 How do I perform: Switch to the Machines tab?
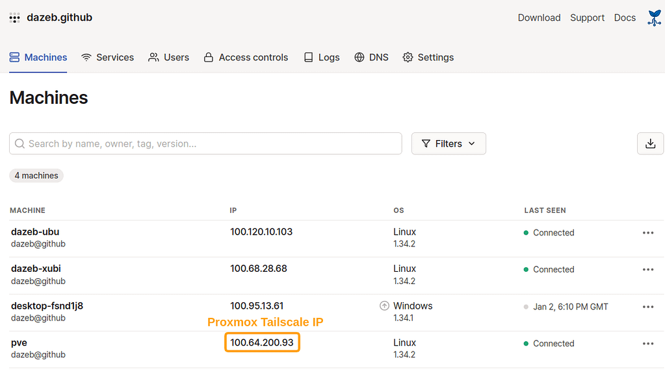click(38, 57)
